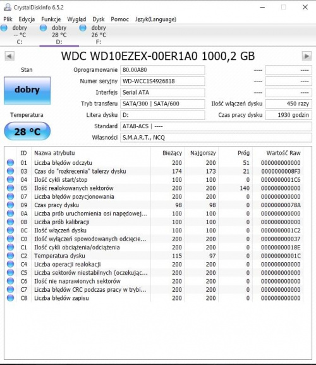The height and width of the screenshot is (365, 316).
Task: Click raw value 00000000018E
Action: coord(281,248)
